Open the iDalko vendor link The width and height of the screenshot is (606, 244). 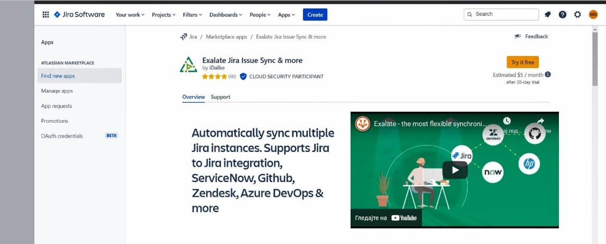click(x=217, y=68)
